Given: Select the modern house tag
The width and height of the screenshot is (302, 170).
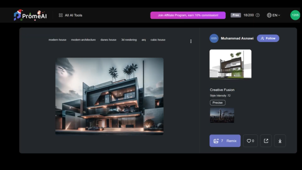Looking at the screenshot, I should tap(57, 40).
